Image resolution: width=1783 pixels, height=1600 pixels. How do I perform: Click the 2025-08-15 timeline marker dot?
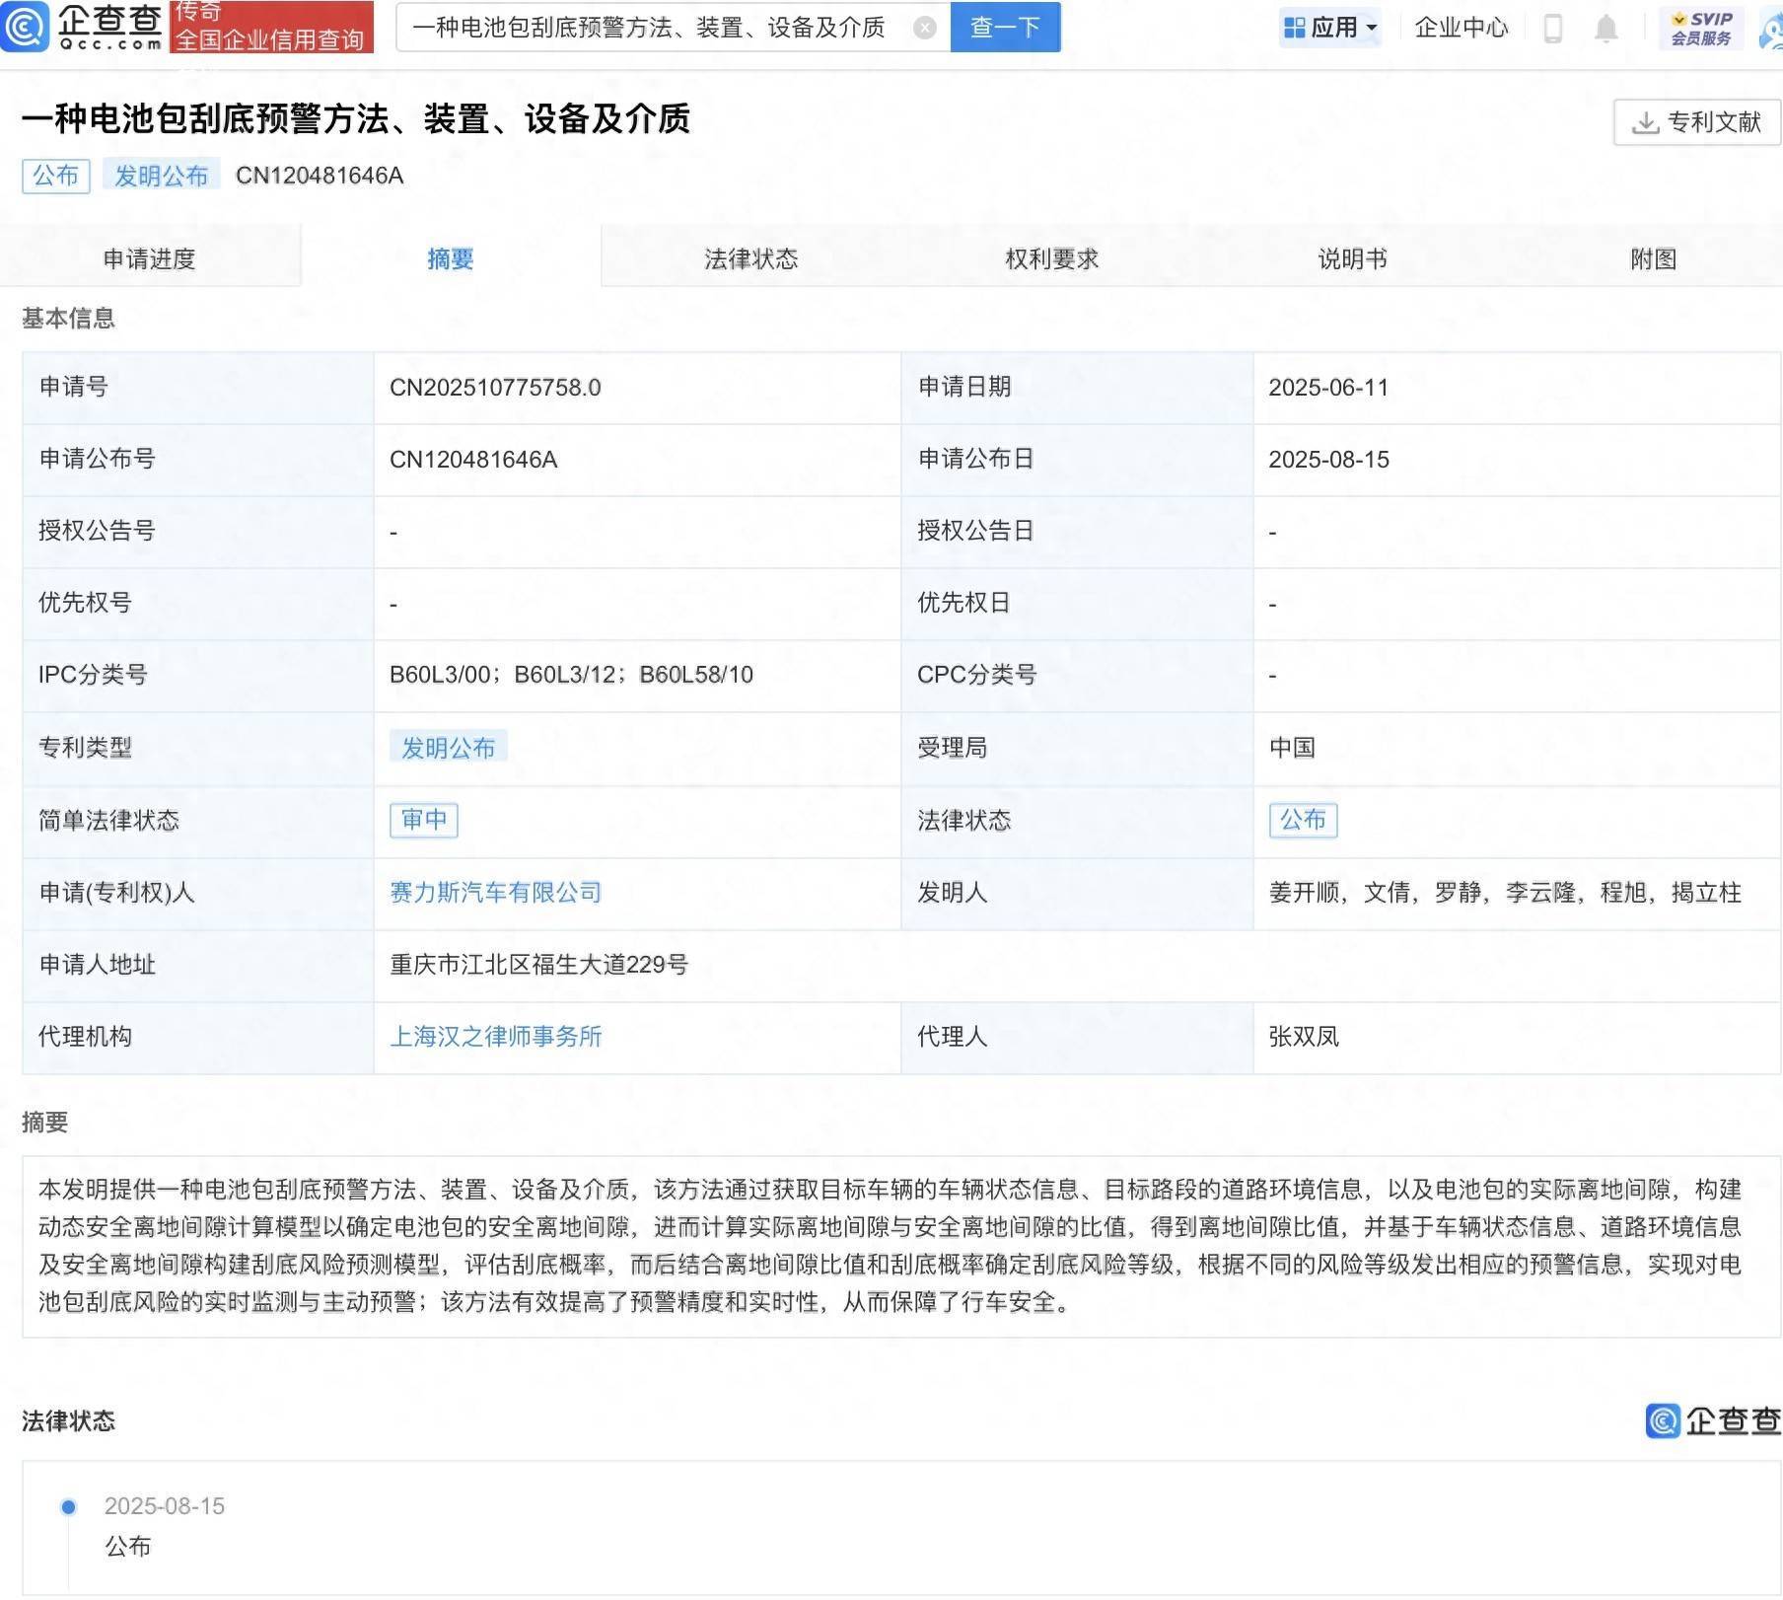(x=67, y=1506)
